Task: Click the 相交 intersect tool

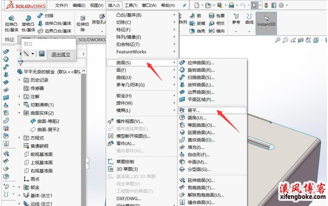Action: pyautogui.click(x=217, y=23)
